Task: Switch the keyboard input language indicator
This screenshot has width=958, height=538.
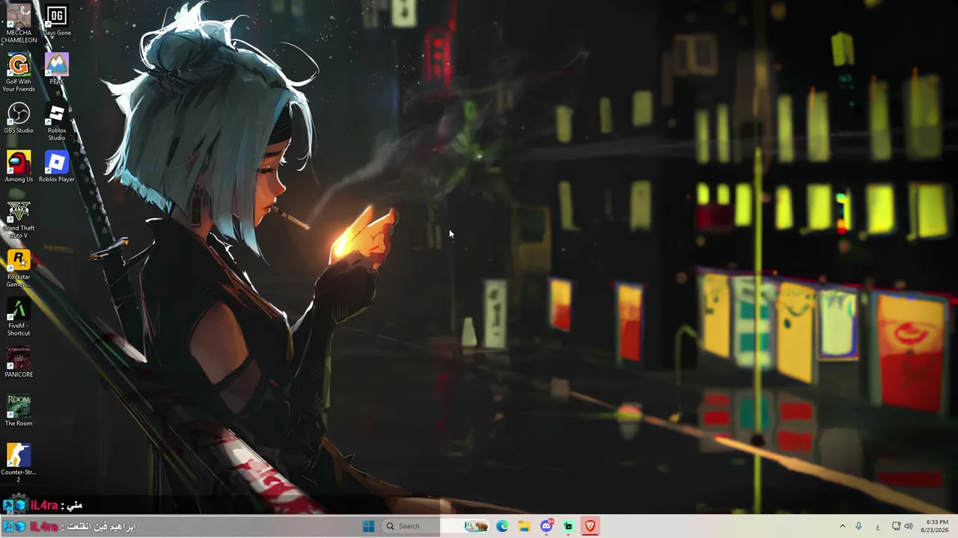Action: click(x=878, y=527)
